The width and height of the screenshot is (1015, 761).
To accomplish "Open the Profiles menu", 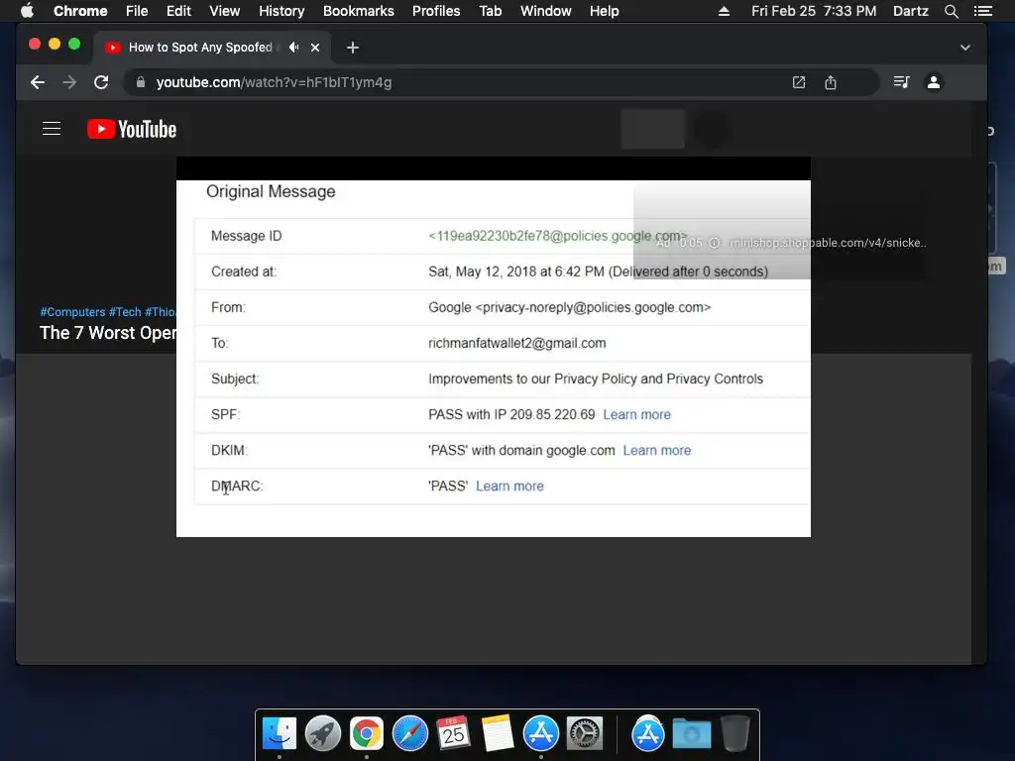I will [436, 11].
